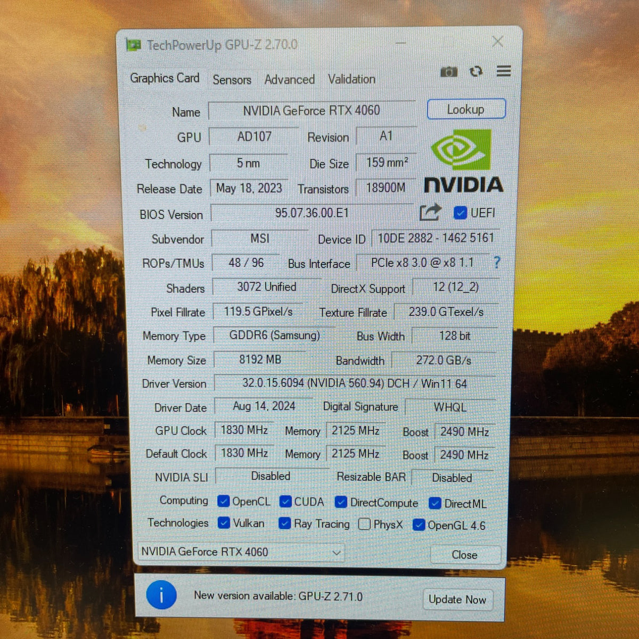Image resolution: width=639 pixels, height=639 pixels.
Task: Close the GPU-Z window with X
Action: (x=498, y=42)
